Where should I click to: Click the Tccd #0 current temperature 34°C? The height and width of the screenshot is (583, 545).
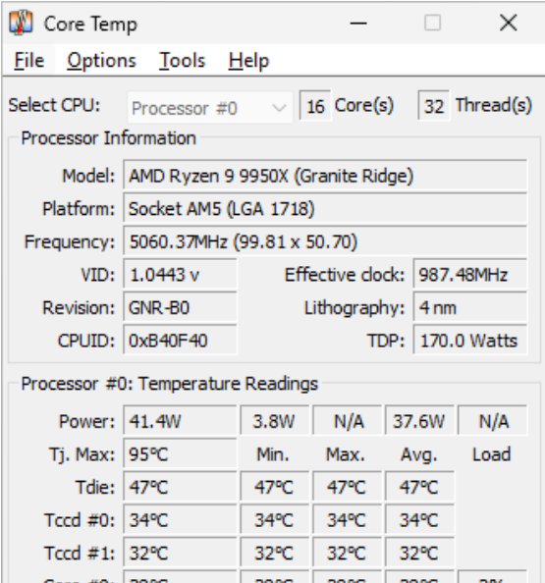[x=180, y=520]
